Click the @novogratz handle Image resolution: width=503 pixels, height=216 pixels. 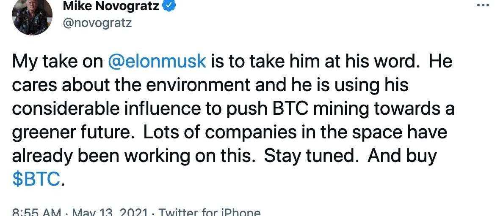[x=97, y=22]
